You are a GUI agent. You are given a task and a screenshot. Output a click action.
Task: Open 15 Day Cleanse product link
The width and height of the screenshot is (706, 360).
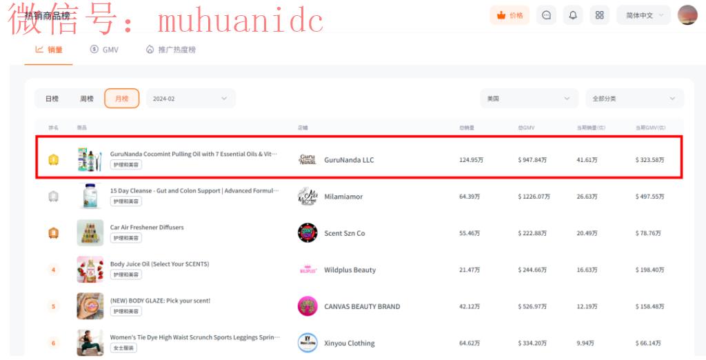point(194,191)
